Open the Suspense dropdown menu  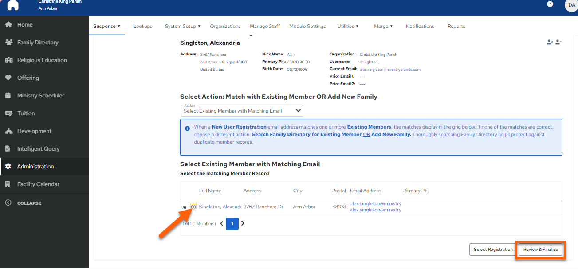(107, 26)
